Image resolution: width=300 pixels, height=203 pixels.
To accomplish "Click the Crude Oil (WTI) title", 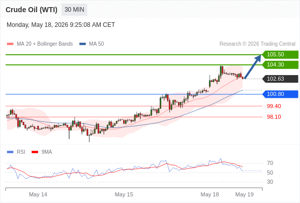I will coord(32,10).
